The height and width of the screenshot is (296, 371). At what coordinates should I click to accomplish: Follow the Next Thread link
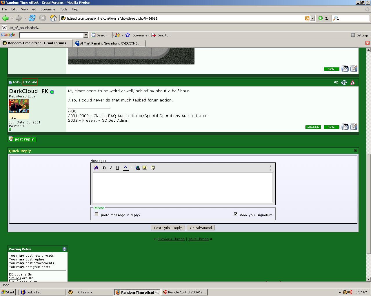click(x=198, y=239)
